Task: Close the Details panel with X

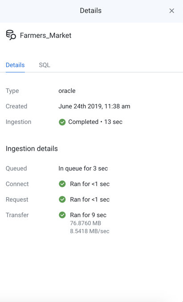Action: point(171,11)
